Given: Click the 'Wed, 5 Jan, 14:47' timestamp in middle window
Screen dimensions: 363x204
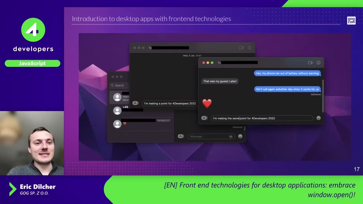Looking at the screenshot, I should 192,56.
